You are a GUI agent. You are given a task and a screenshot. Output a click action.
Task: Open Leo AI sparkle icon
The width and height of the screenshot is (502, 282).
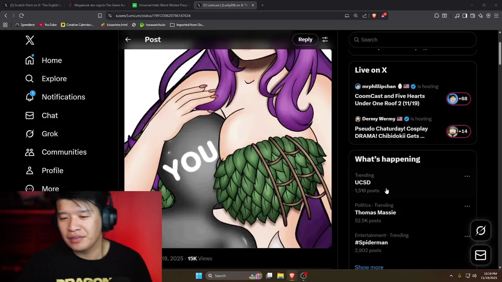tap(480, 16)
